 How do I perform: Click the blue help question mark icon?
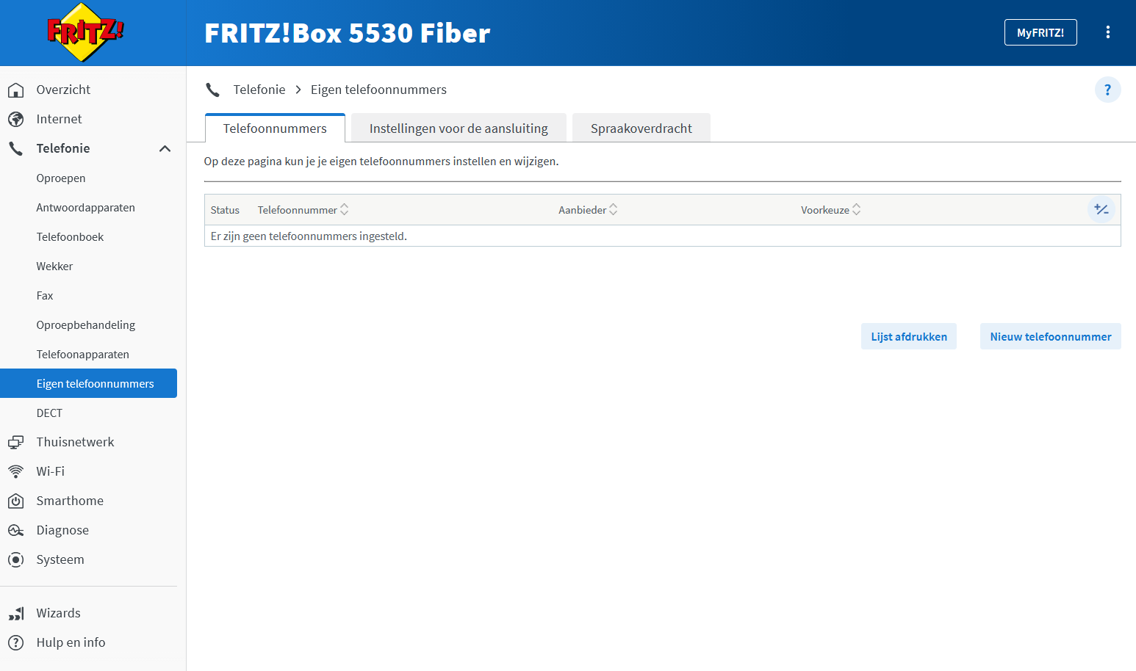pyautogui.click(x=1107, y=90)
